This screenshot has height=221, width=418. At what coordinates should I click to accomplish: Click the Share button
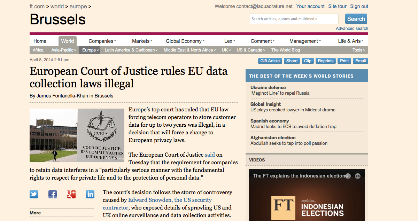[292, 61]
